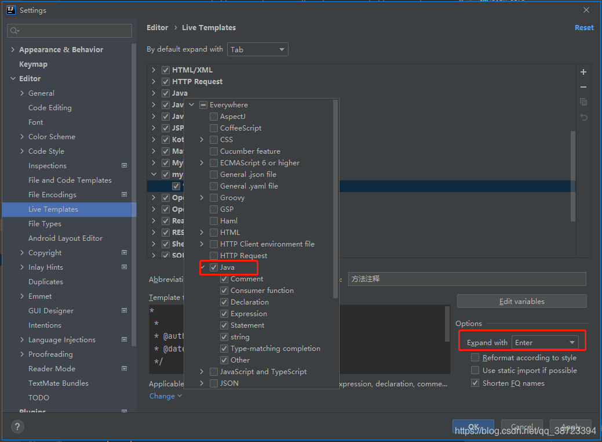Screen dimensions: 602x442
Task: Toggle the HTML/XML template group checkbox
Action: (166, 70)
